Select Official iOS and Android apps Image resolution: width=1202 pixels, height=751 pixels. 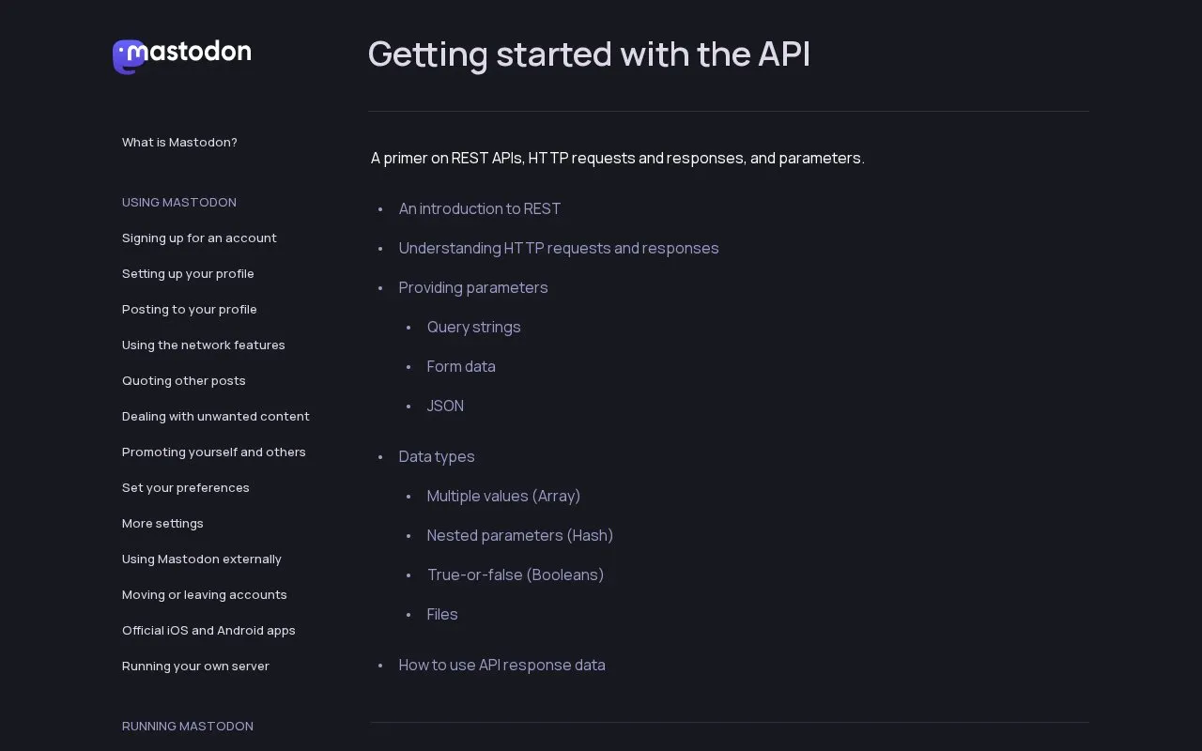208,631
